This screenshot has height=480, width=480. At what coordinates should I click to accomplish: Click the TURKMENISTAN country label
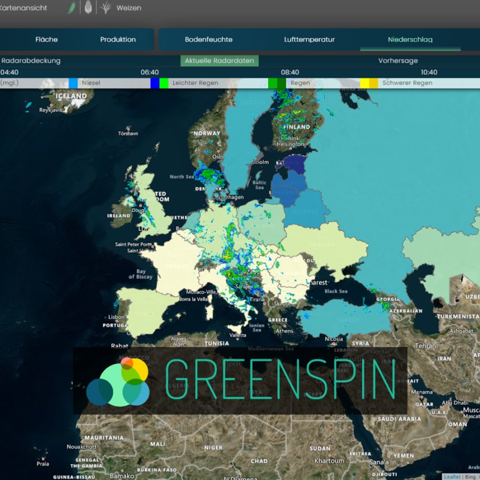(458, 316)
